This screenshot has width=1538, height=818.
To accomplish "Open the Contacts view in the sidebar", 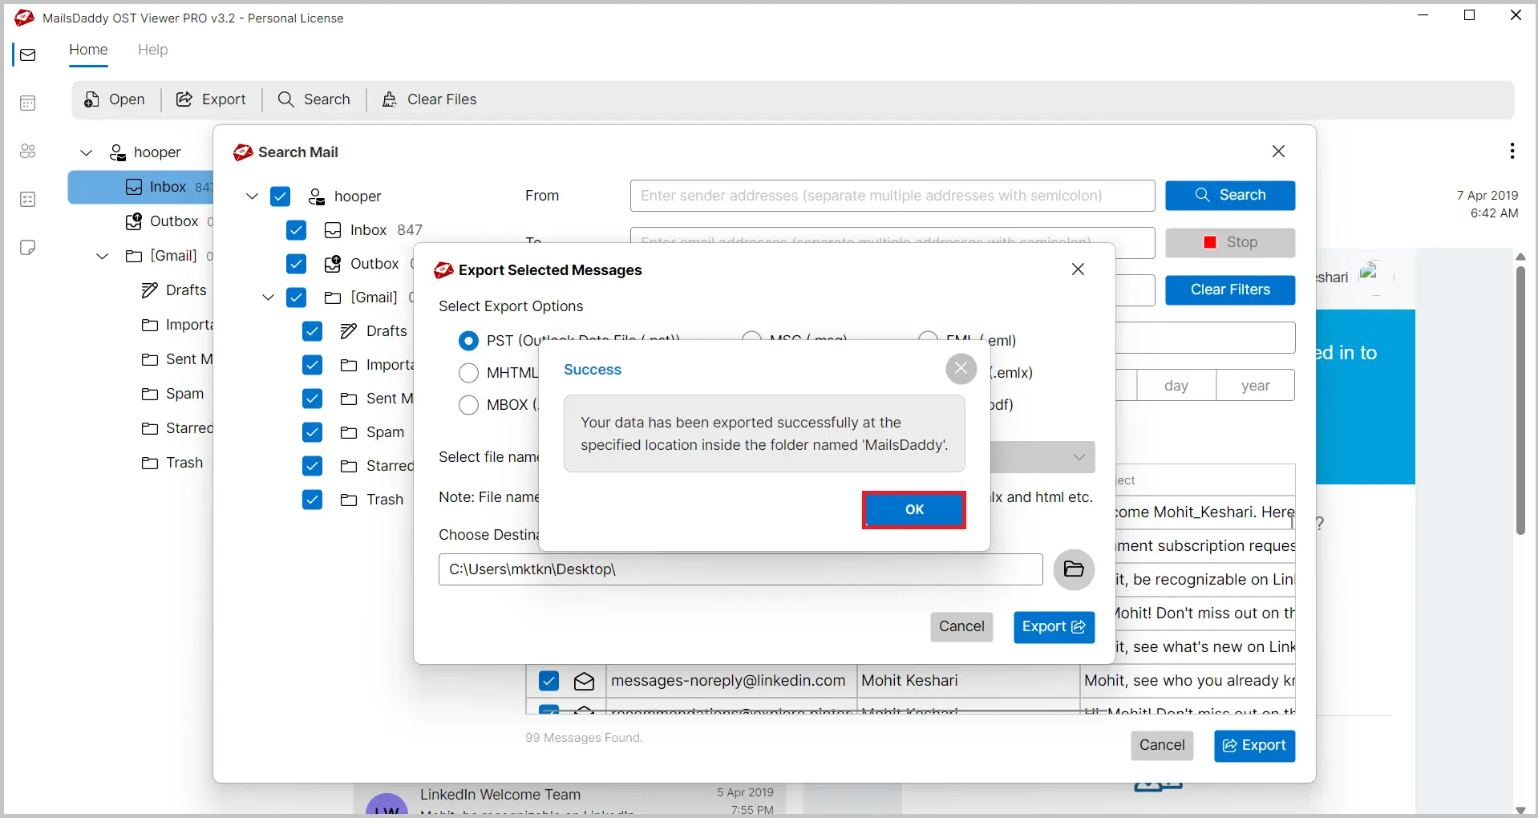I will tap(28, 152).
